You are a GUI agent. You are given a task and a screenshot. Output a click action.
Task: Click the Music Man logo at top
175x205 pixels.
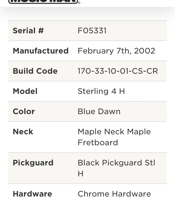43,1
